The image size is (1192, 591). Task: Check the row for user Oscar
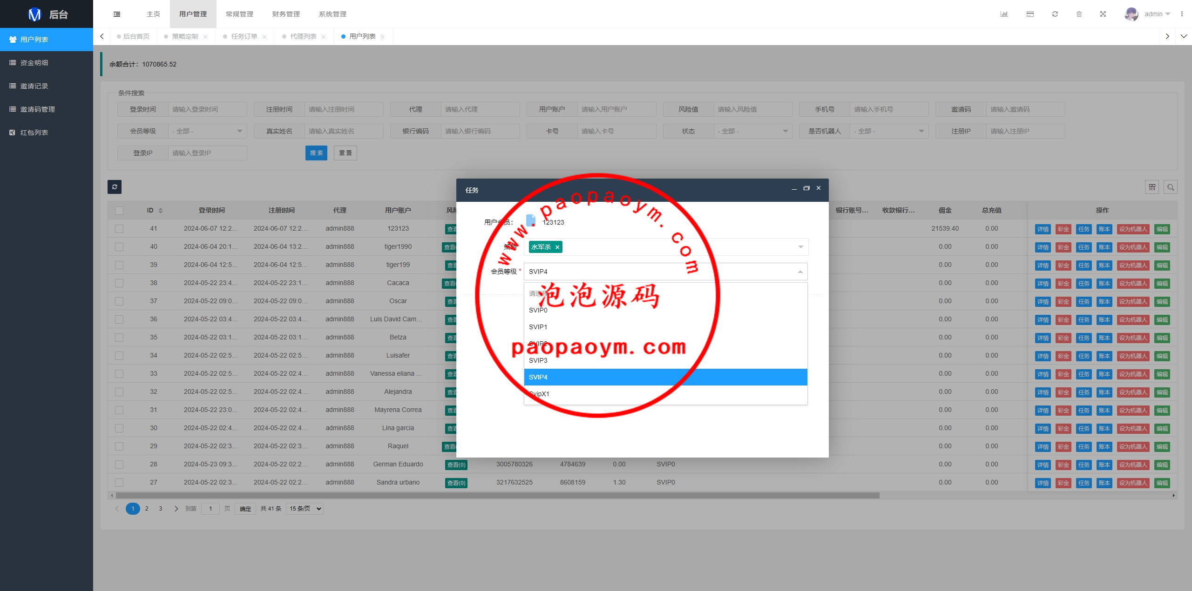[x=119, y=301]
